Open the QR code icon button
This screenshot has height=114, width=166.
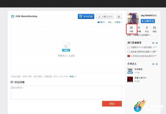pyautogui.click(x=119, y=17)
